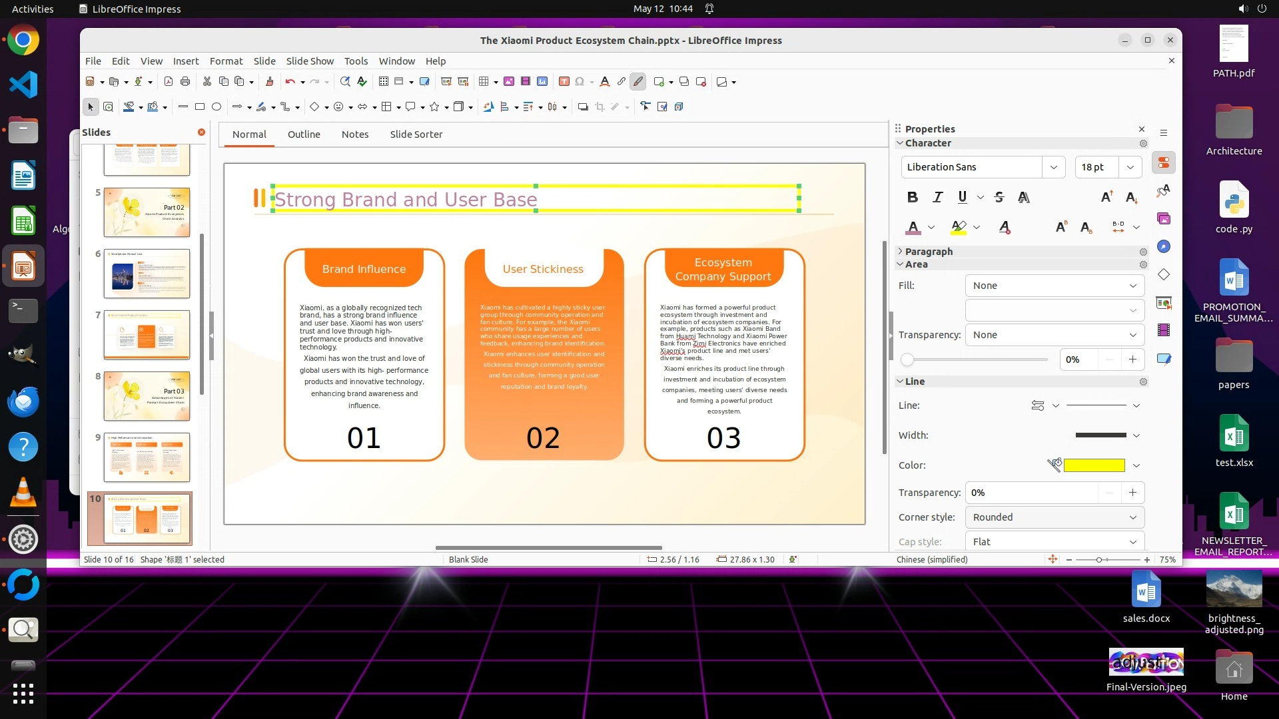The image size is (1279, 719).
Task: Select the Rectangle drawing tool
Action: [x=199, y=107]
